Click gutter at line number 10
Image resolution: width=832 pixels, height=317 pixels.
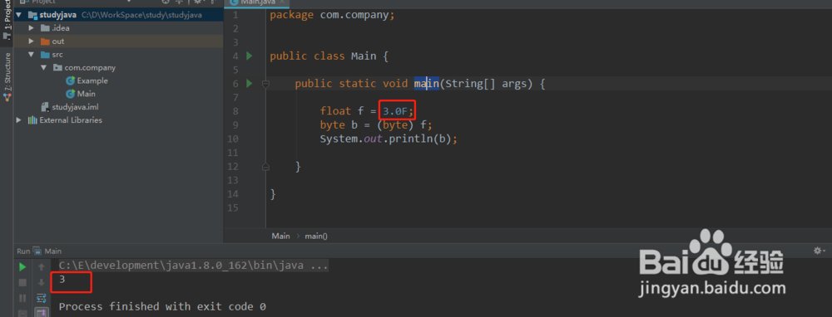(232, 139)
